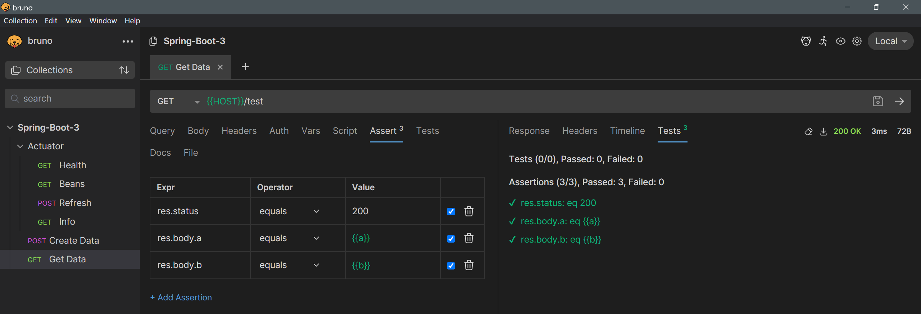This screenshot has height=314, width=921.
Task: Open the Edit menu
Action: 51,21
